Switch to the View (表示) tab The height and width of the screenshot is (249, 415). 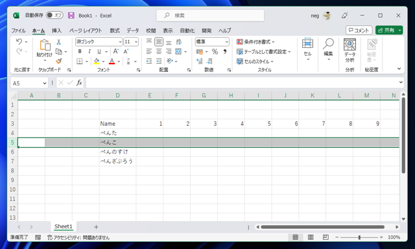pyautogui.click(x=167, y=30)
